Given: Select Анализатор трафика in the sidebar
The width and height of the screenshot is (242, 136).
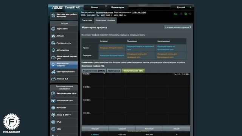Looking at the screenshot, I should coord(64,65).
